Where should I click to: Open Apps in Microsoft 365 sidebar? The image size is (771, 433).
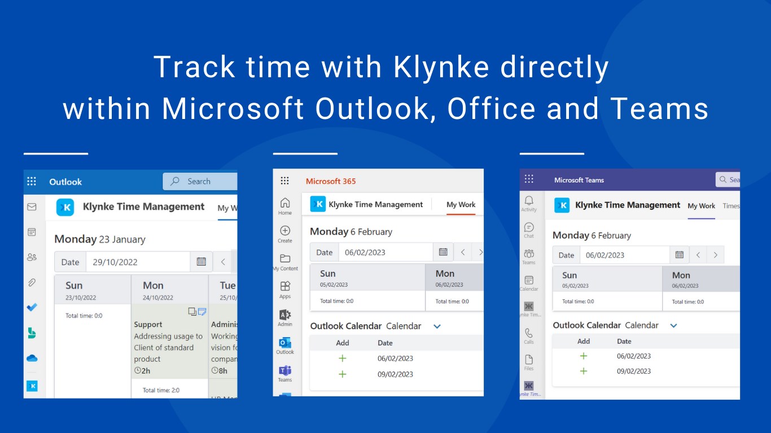(x=285, y=290)
